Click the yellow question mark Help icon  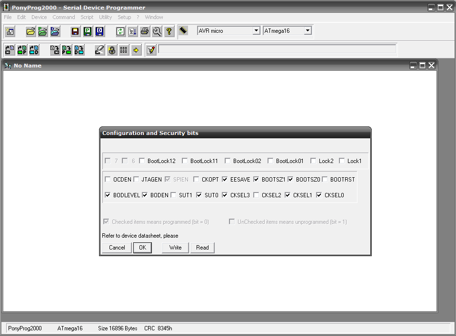169,31
